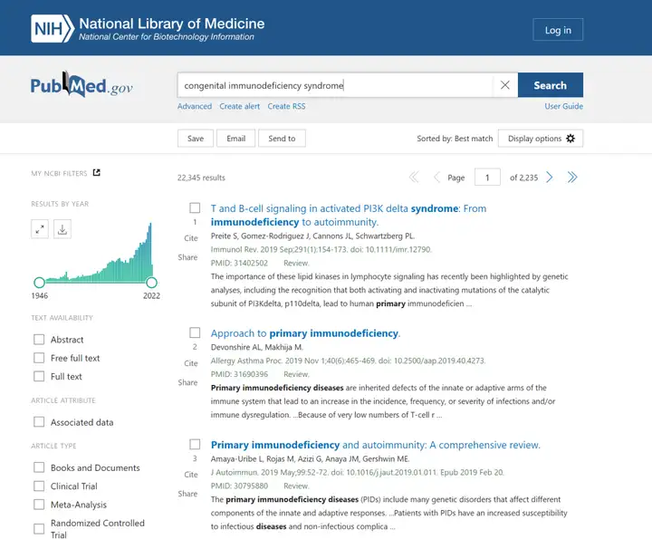
Task: Open My NCBI Filters external link icon
Action: [x=97, y=173]
